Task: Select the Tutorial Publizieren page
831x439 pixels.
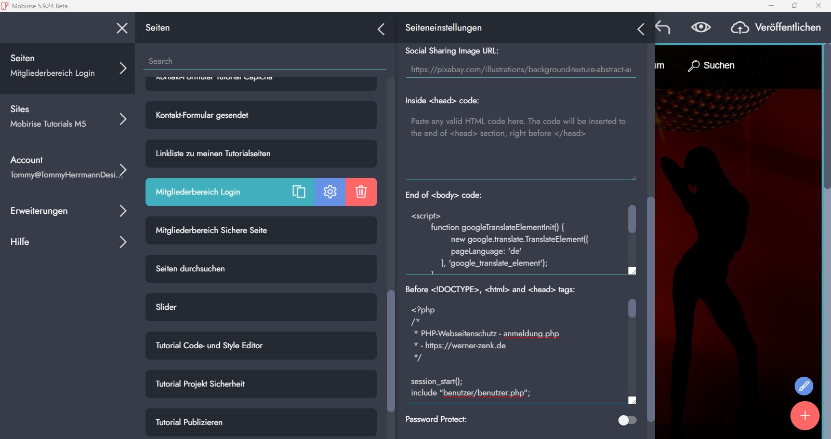Action: 261,422
